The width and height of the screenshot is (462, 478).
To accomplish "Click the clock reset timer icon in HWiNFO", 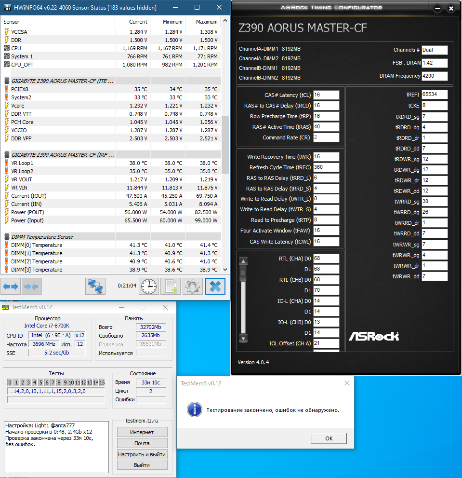I will point(149,286).
